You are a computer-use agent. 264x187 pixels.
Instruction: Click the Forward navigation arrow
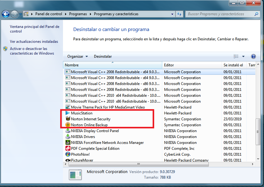(15, 14)
